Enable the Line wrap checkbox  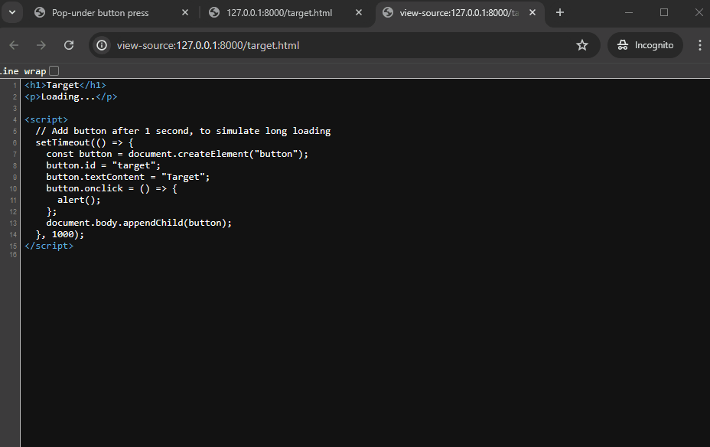tap(54, 70)
